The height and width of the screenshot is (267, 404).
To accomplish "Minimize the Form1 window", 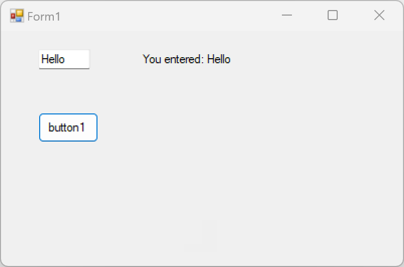I will click(x=287, y=16).
